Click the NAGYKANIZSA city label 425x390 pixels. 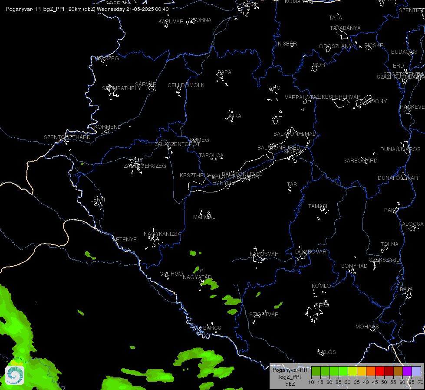click(162, 234)
